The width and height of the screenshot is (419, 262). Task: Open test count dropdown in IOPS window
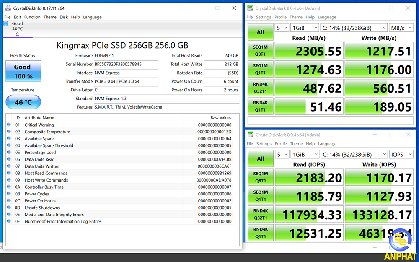[x=282, y=155]
